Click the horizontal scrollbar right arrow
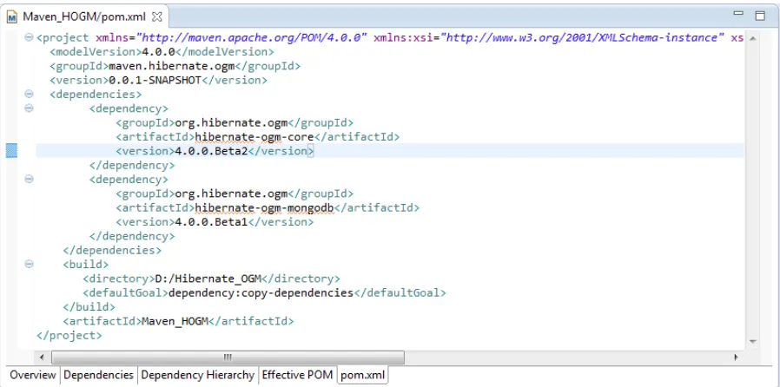 pyautogui.click(x=736, y=357)
